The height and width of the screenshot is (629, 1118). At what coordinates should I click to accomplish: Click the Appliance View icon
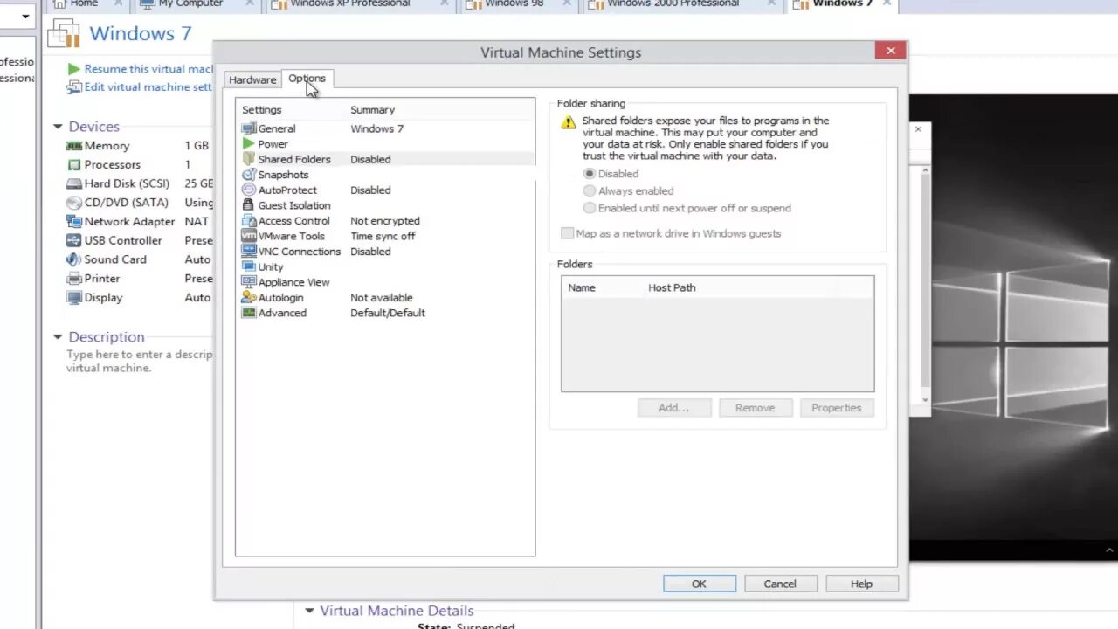pos(249,282)
